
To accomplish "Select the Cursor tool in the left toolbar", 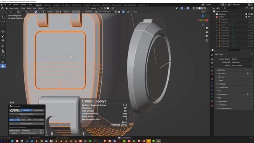I will tap(3, 21).
